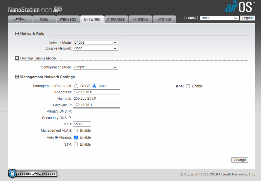The image size is (261, 181).
Task: Enable the IPv6 checkbox
Action: pos(188,86)
